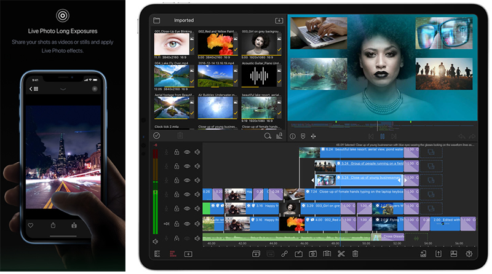Select the Acoustic Guitar_Piano audio waveform thumbnail
The width and height of the screenshot is (492, 274).
coord(259,76)
